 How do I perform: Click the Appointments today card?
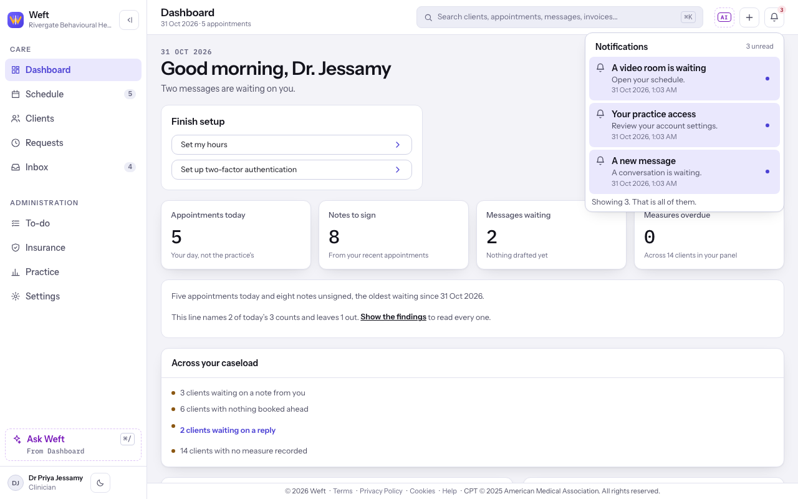point(236,235)
